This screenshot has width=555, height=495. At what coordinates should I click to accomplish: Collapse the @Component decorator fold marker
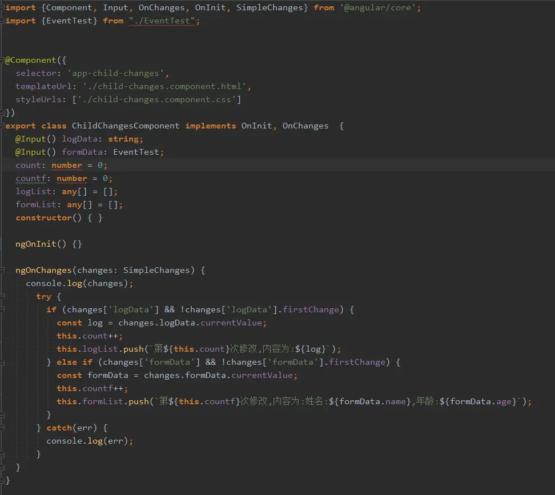coord(2,60)
